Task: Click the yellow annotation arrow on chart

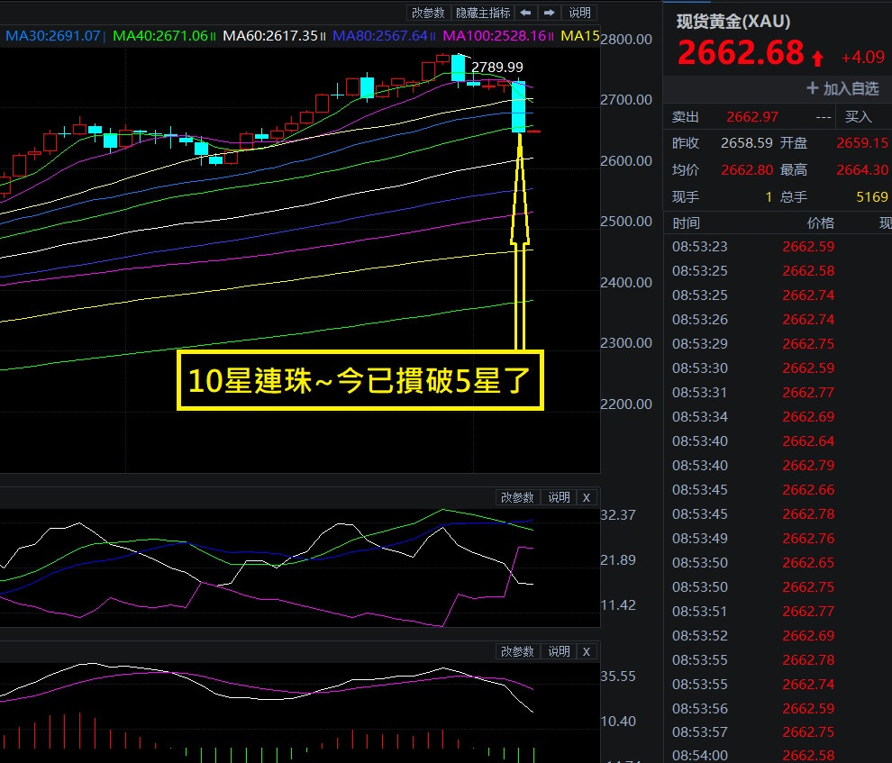Action: (x=519, y=243)
